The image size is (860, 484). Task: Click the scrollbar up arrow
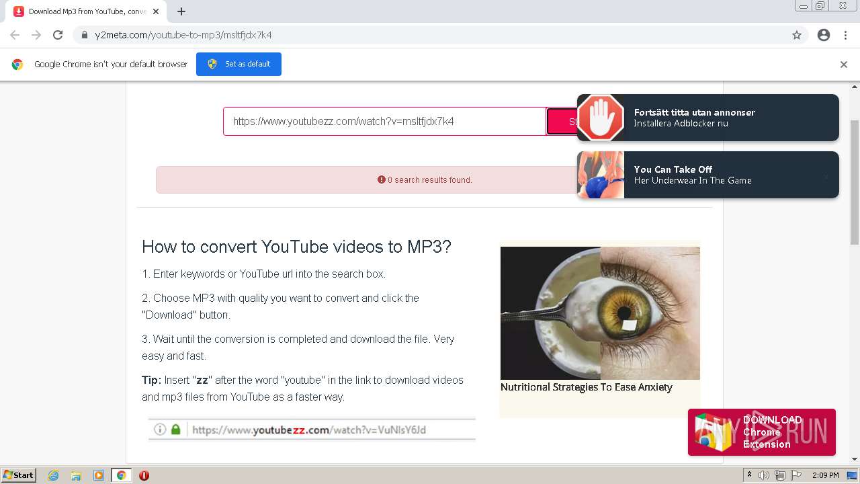[855, 87]
